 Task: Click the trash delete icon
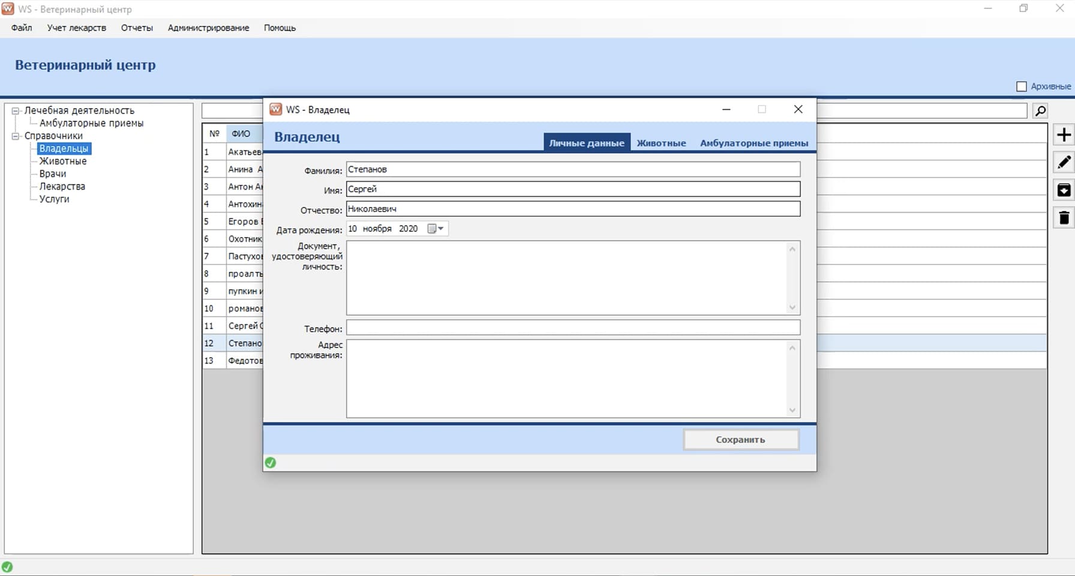1064,218
